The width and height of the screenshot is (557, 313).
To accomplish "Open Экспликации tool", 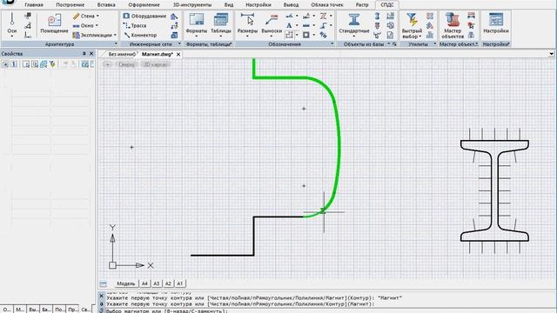I will coord(92,35).
